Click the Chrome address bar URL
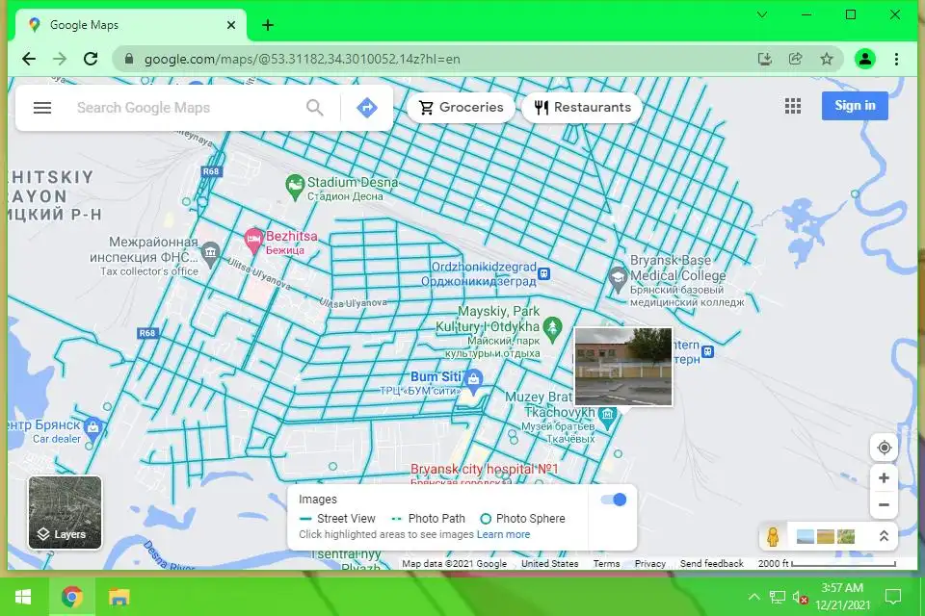The width and height of the screenshot is (925, 616). point(302,59)
